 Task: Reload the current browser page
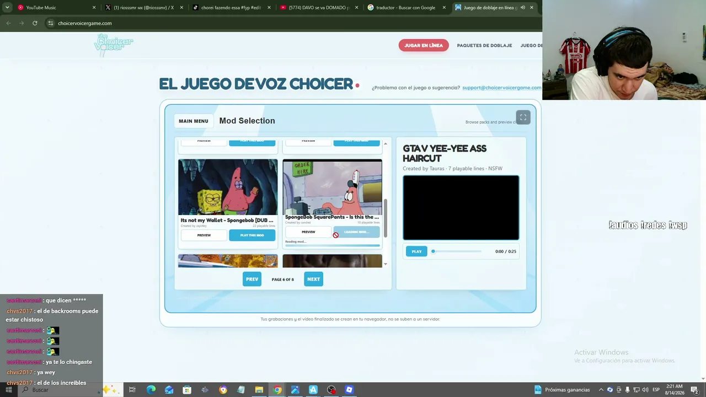click(35, 23)
